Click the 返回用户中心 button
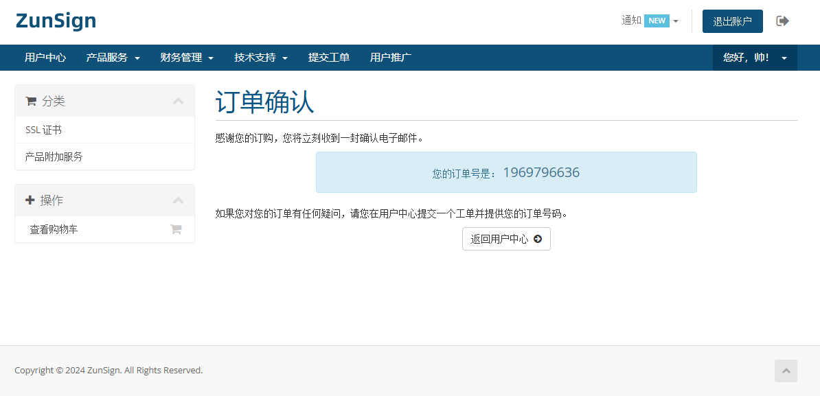Image resolution: width=820 pixels, height=396 pixels. click(506, 239)
